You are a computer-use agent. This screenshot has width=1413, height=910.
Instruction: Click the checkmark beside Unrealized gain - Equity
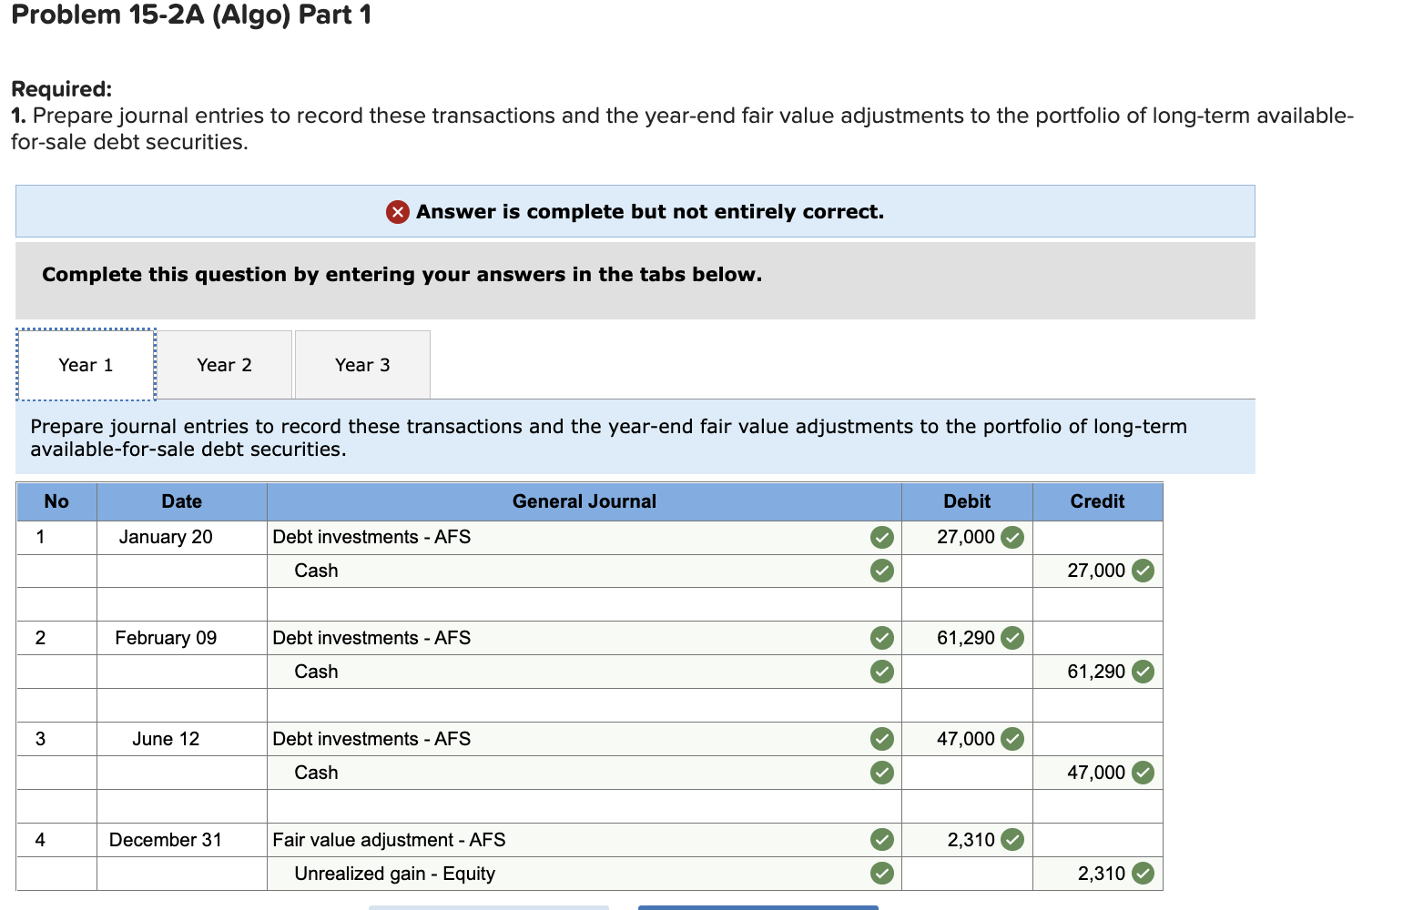tap(880, 873)
